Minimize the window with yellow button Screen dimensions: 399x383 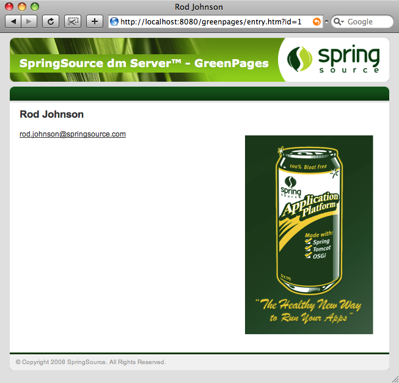22,7
